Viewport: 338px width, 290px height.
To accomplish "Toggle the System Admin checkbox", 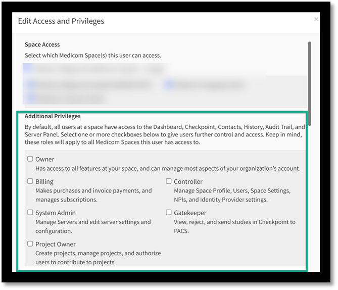I will (30, 213).
